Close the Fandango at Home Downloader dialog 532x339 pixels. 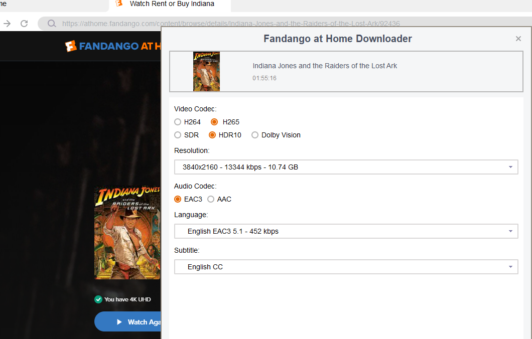[x=518, y=39]
